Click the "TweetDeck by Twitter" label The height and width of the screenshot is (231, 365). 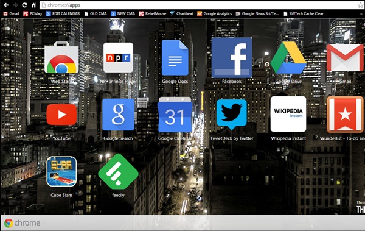pyautogui.click(x=232, y=138)
